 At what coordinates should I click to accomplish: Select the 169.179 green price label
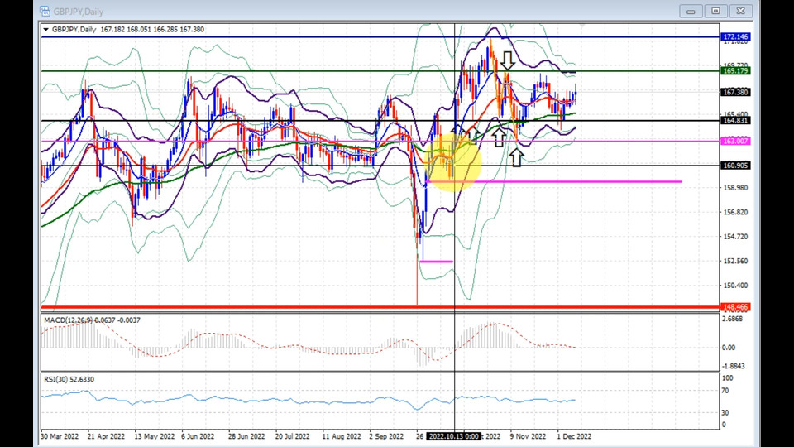coord(735,71)
